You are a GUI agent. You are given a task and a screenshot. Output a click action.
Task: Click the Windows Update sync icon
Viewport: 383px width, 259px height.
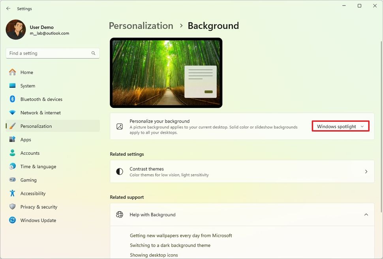12,220
